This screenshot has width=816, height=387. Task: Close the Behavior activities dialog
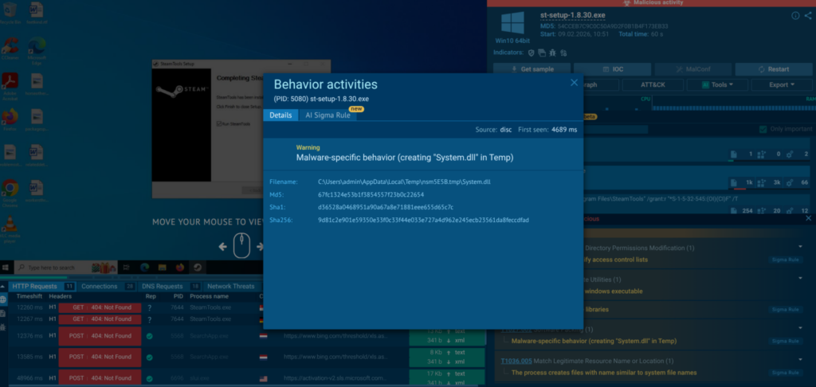575,82
